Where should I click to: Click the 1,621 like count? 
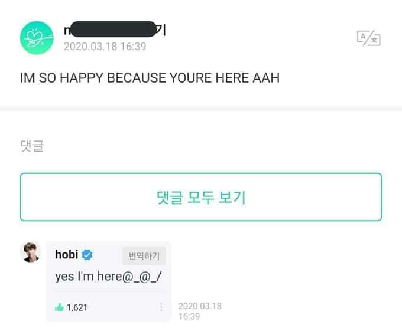[x=77, y=307]
